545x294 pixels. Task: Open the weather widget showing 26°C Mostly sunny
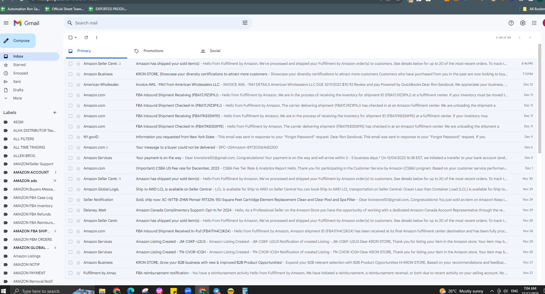[x=461, y=291]
